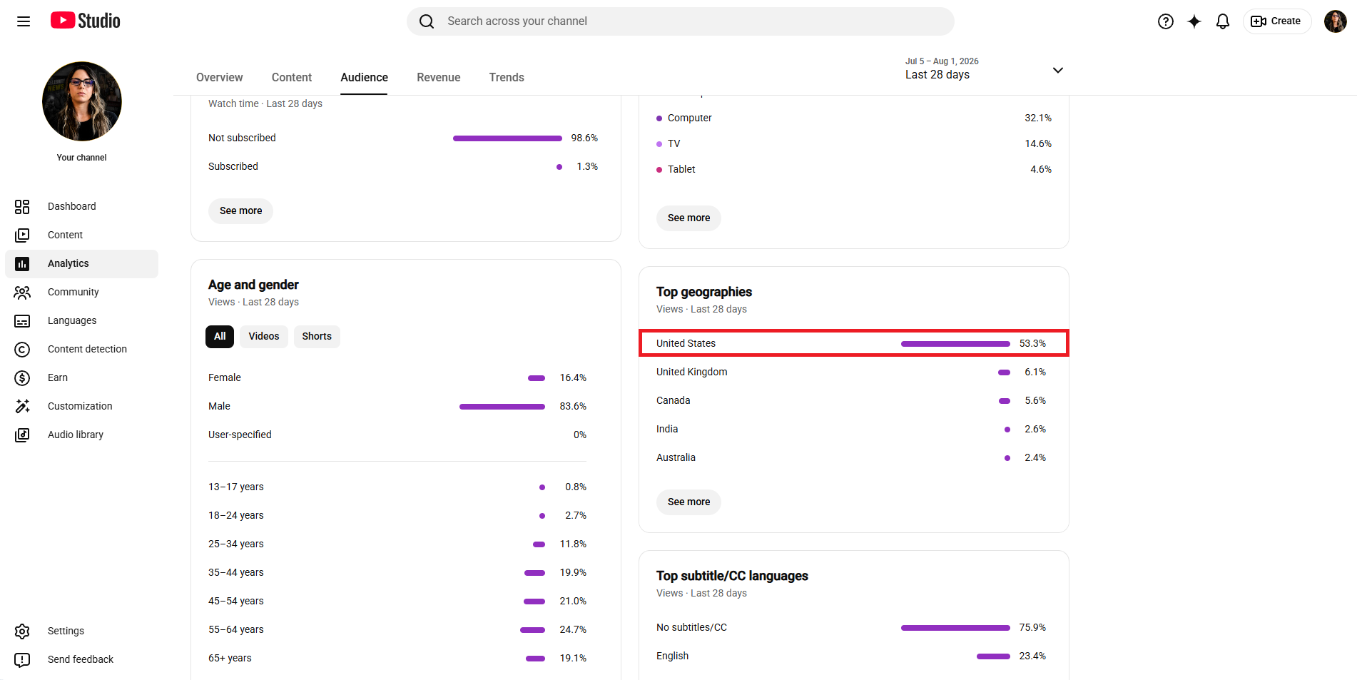Screen dimensions: 1357x680
Task: Switch to the Revenue tab
Action: [439, 77]
